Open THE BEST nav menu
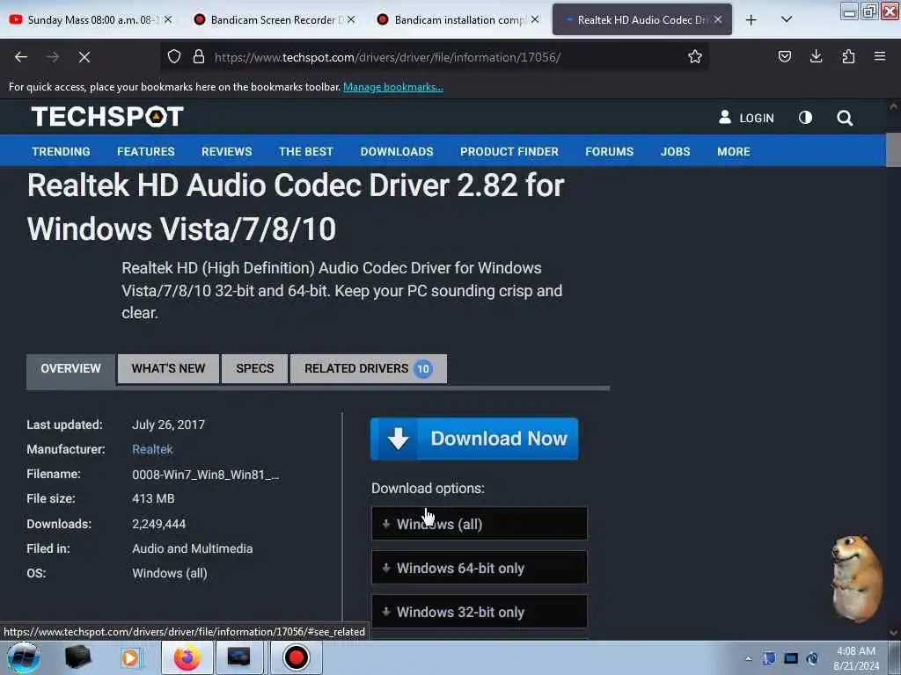Image resolution: width=901 pixels, height=675 pixels. [305, 151]
